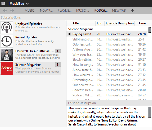
Task: Select episode 'A new taste f...'
Action: (x=83, y=70)
